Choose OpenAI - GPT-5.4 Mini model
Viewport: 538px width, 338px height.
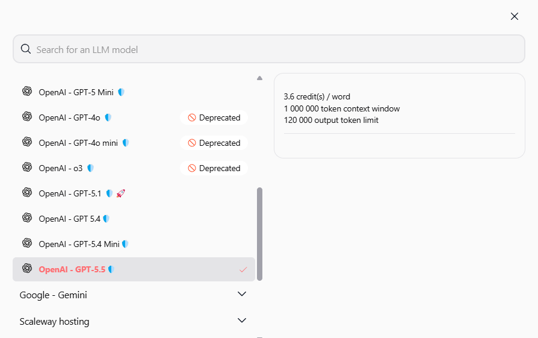(79, 244)
